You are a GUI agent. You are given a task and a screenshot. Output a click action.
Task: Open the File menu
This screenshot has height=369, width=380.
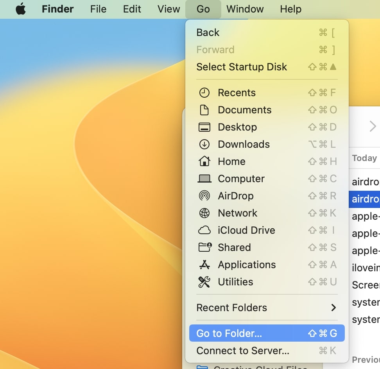98,9
